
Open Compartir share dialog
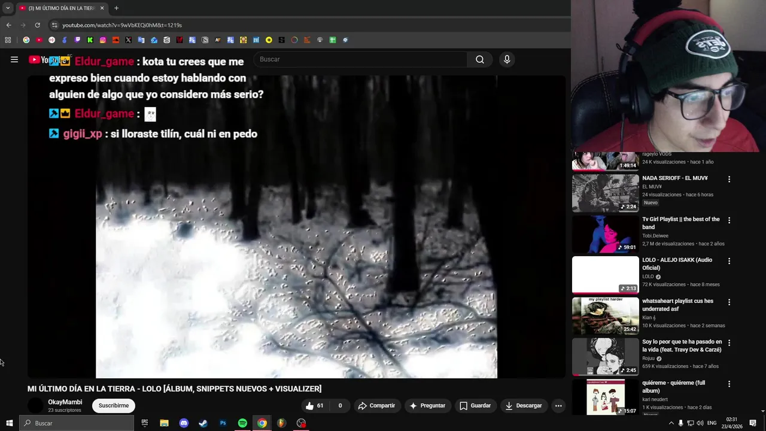point(376,405)
